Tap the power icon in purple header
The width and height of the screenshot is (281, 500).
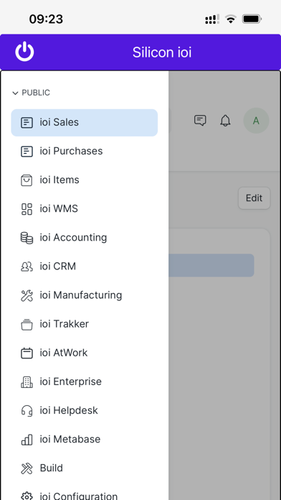(24, 52)
